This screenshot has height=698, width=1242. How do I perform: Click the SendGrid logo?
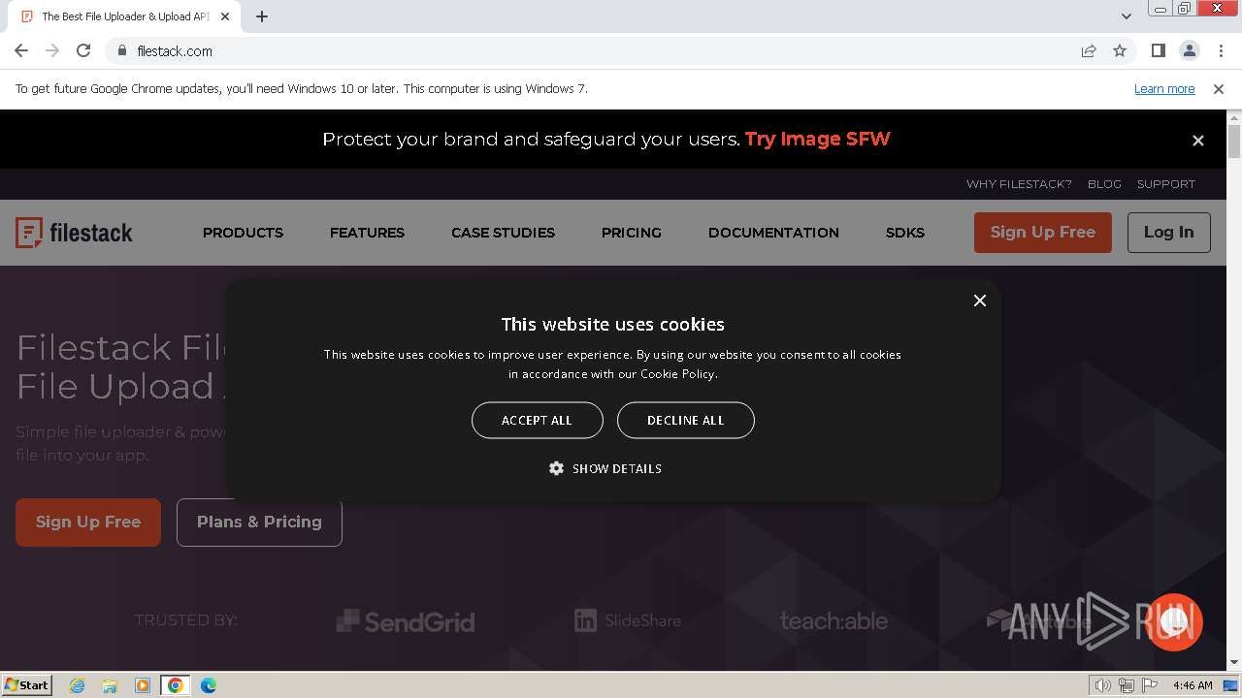coord(406,621)
